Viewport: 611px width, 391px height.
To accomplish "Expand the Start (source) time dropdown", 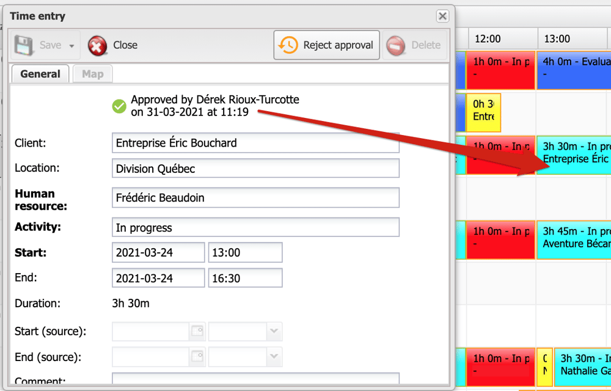I will tap(274, 332).
